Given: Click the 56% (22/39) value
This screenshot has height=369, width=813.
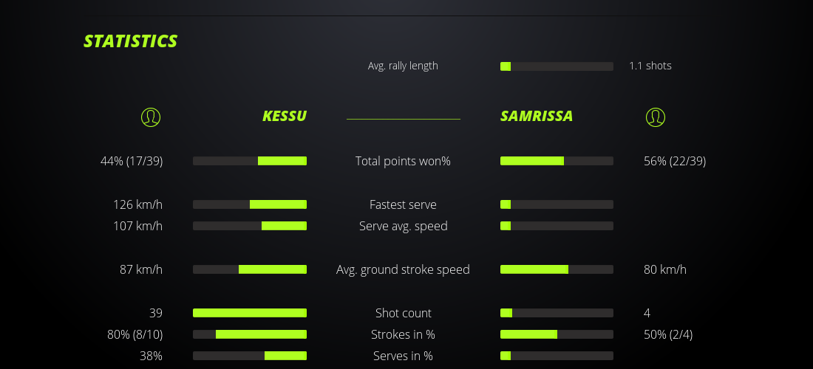Looking at the screenshot, I should coord(675,161).
